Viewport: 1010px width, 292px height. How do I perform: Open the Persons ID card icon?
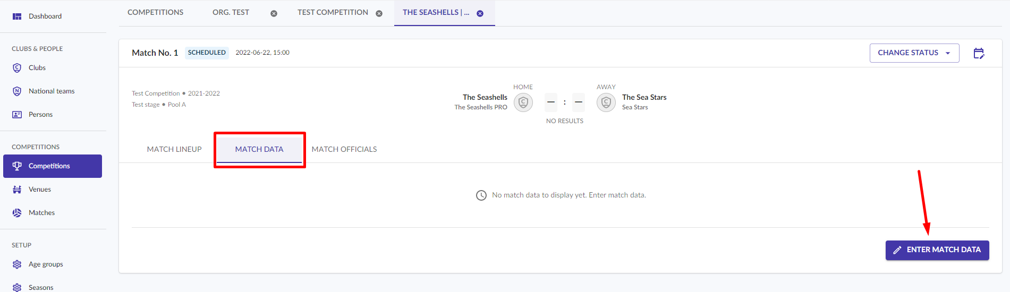17,115
